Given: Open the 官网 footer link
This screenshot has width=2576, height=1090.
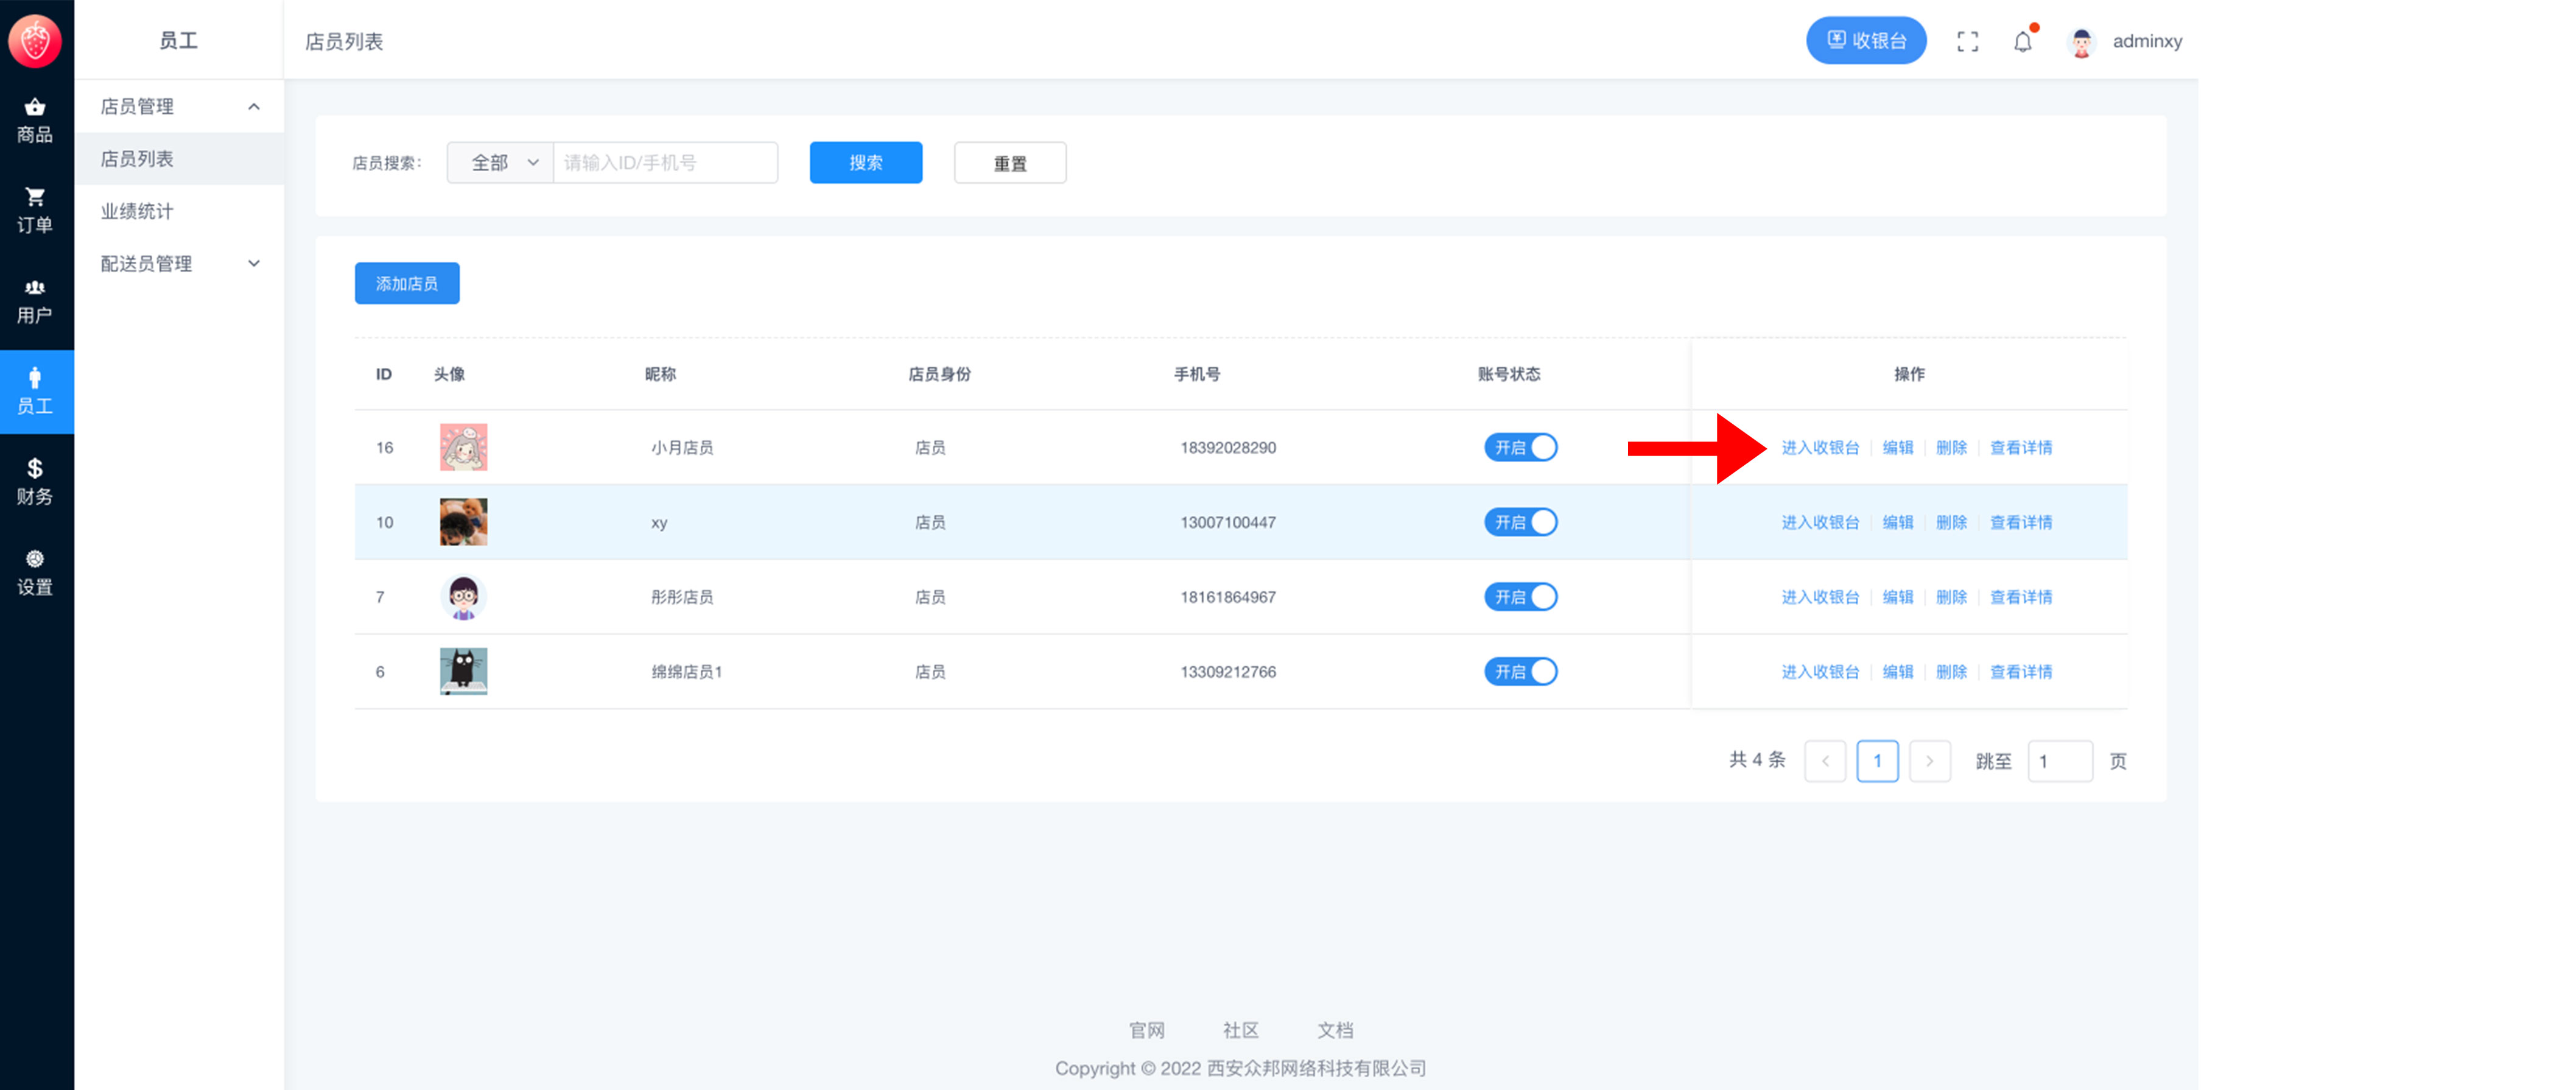Looking at the screenshot, I should coord(1147,1030).
